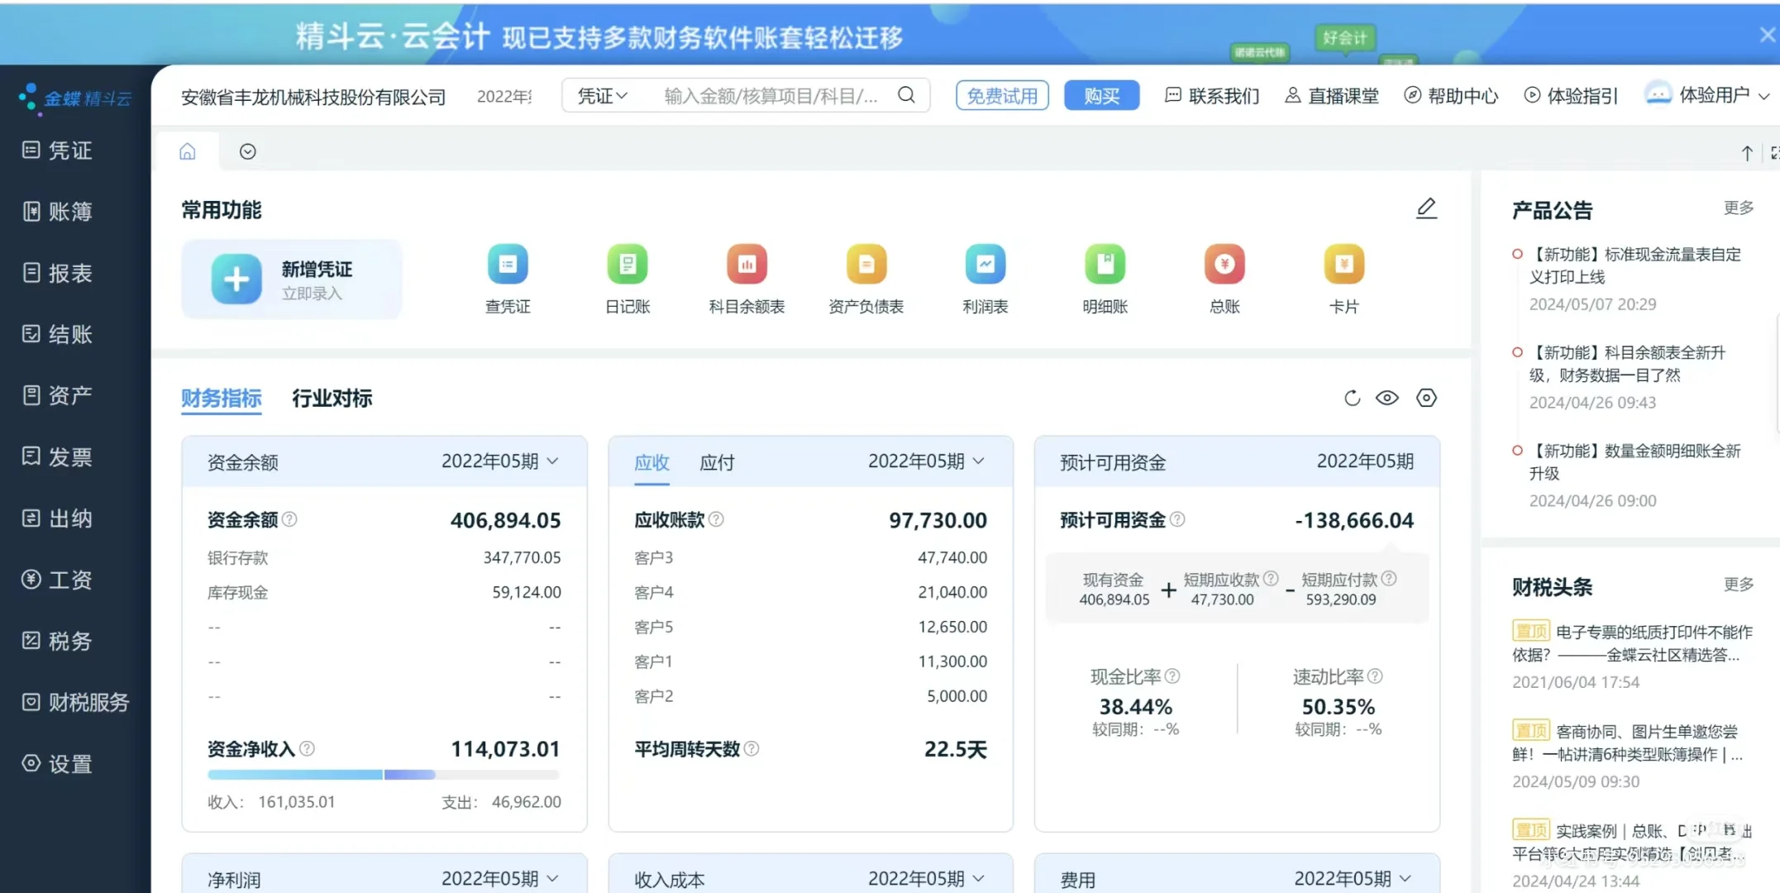Screen dimensions: 1780x893
Task: Switch to the 行业对标 tab
Action: pyautogui.click(x=332, y=399)
